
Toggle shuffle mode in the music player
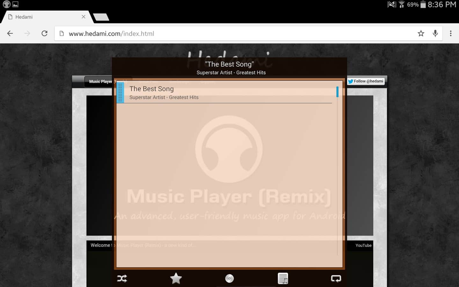[122, 278]
